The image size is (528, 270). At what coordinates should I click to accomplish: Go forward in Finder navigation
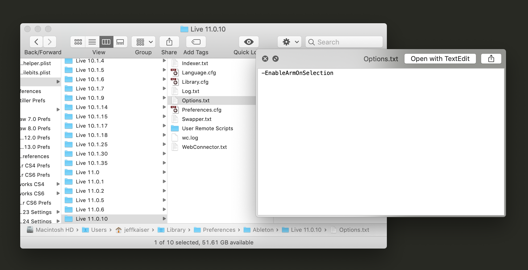click(x=50, y=42)
